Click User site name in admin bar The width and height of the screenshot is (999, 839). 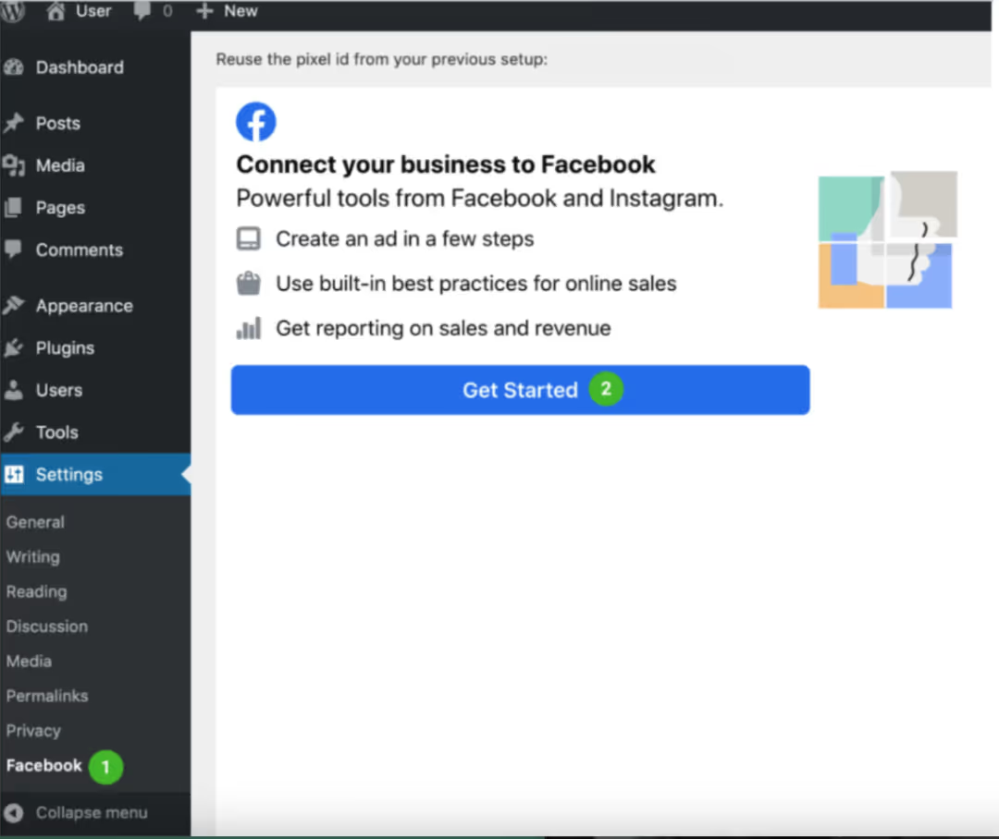click(93, 11)
